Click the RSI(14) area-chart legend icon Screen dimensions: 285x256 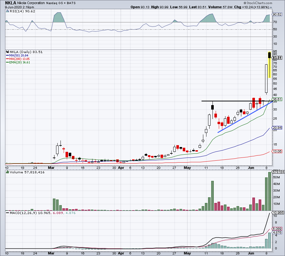pos(7,11)
